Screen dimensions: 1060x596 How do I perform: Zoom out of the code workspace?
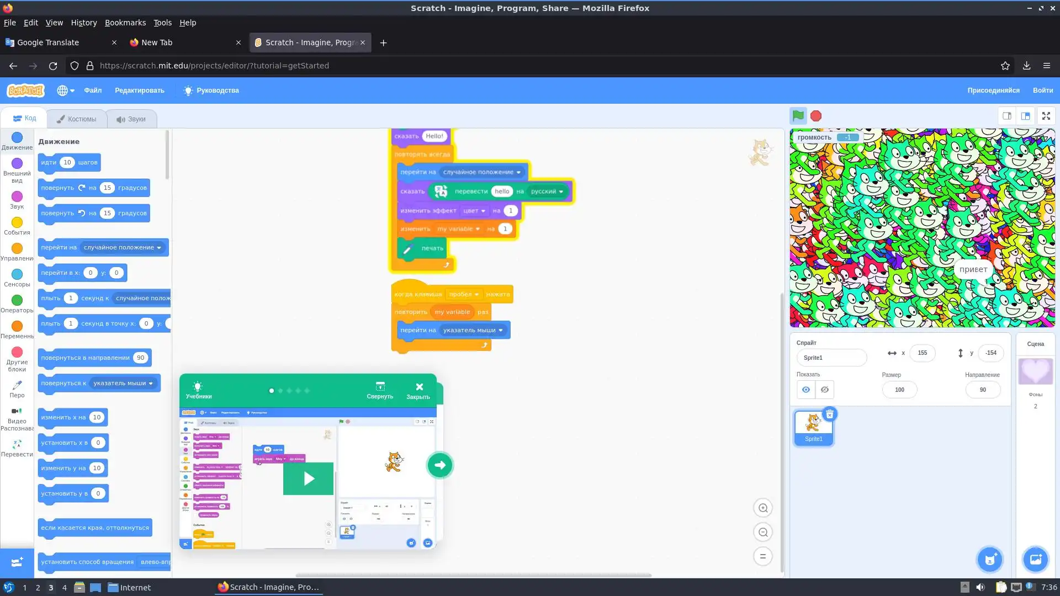[763, 533]
